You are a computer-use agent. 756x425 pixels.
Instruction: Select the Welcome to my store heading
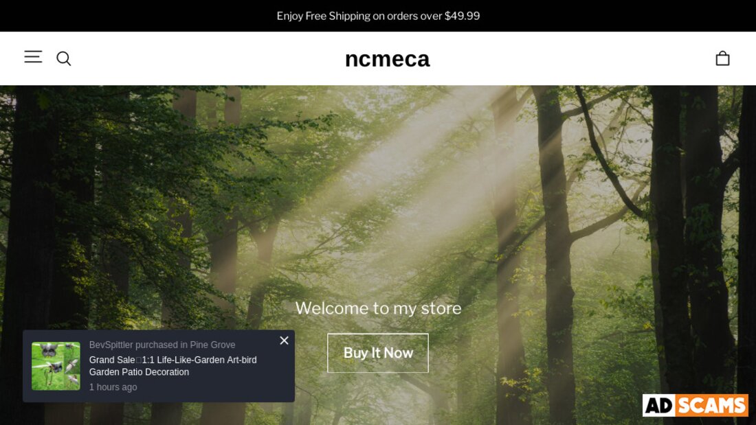[378, 308]
